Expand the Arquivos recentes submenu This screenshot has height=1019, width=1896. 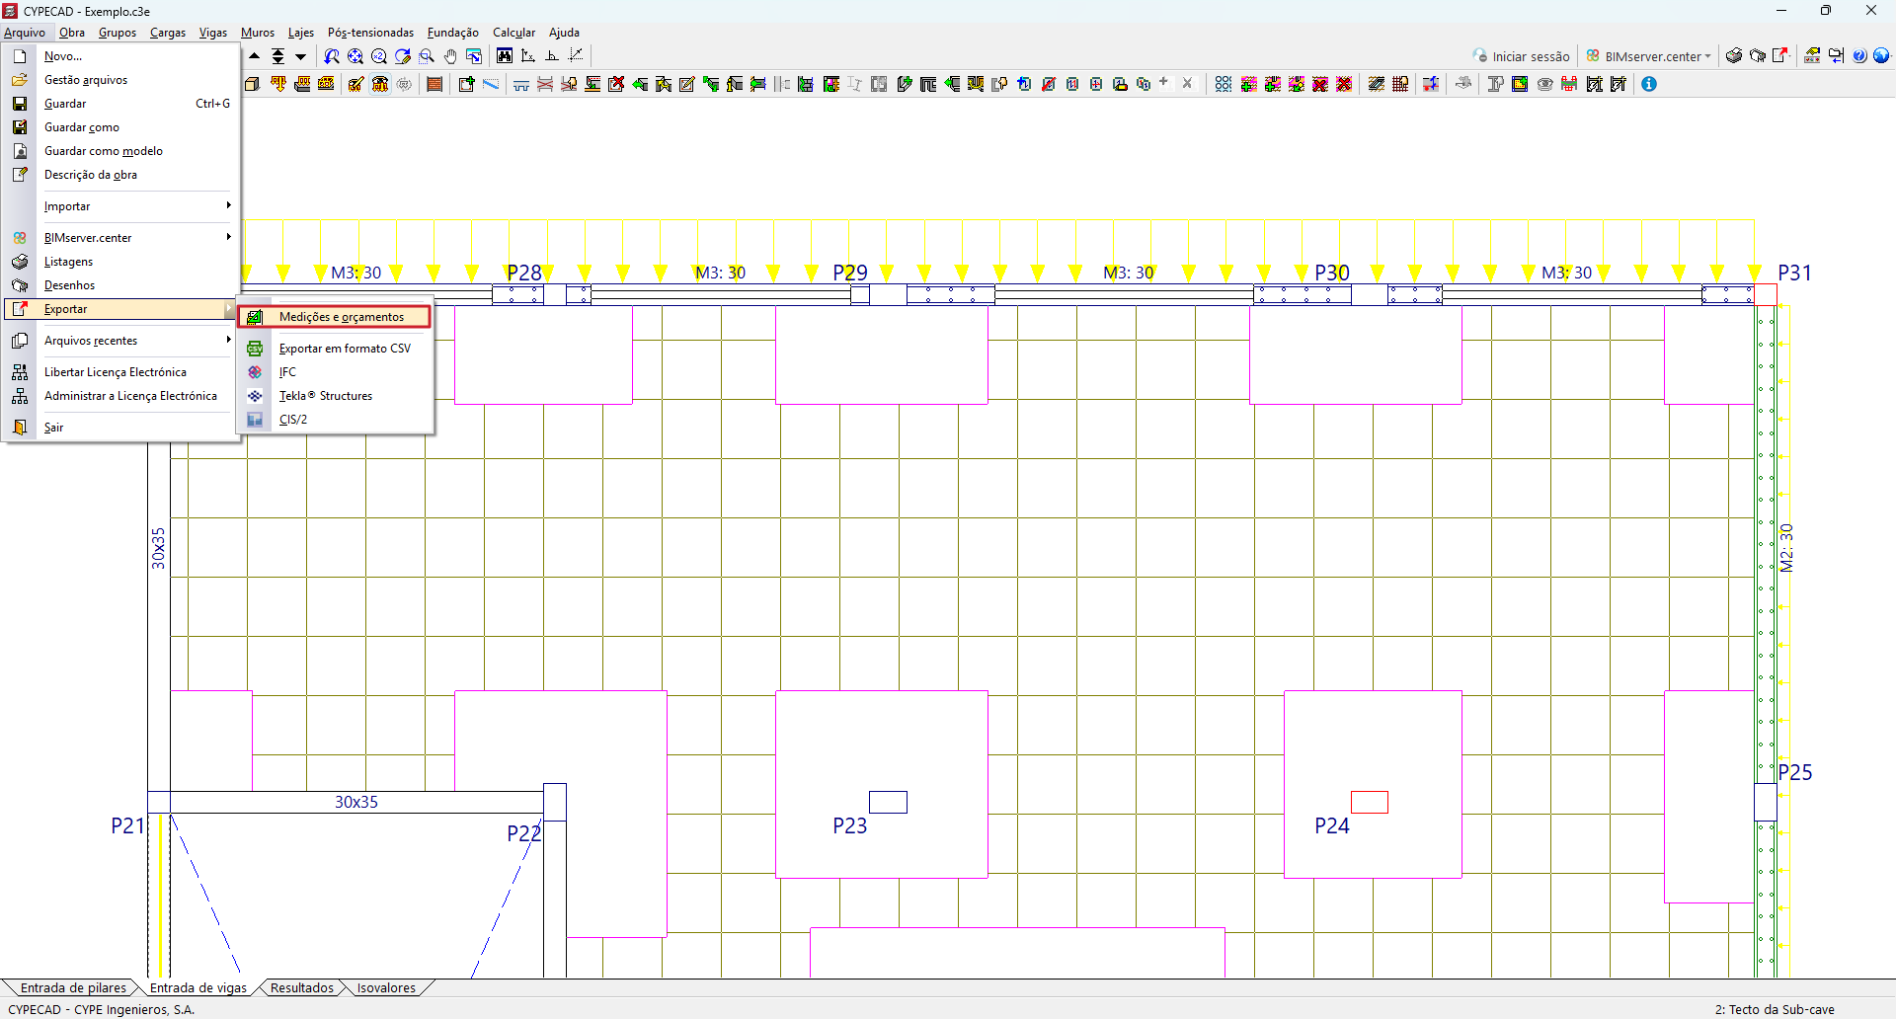(228, 340)
